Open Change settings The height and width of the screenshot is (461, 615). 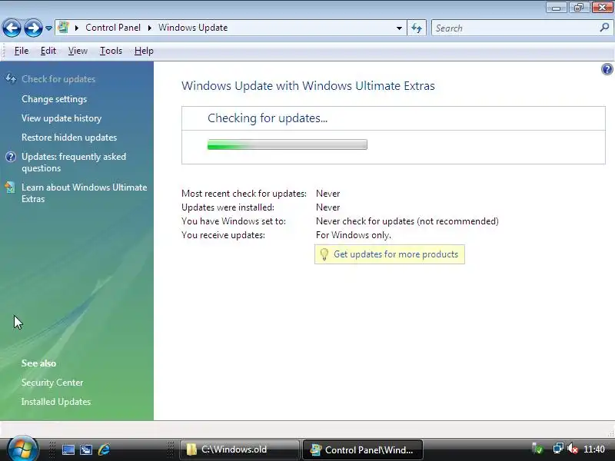pos(54,99)
